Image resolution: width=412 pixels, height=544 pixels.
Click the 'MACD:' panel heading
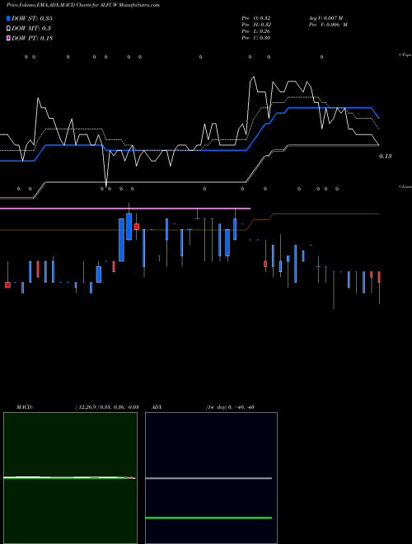25,407
